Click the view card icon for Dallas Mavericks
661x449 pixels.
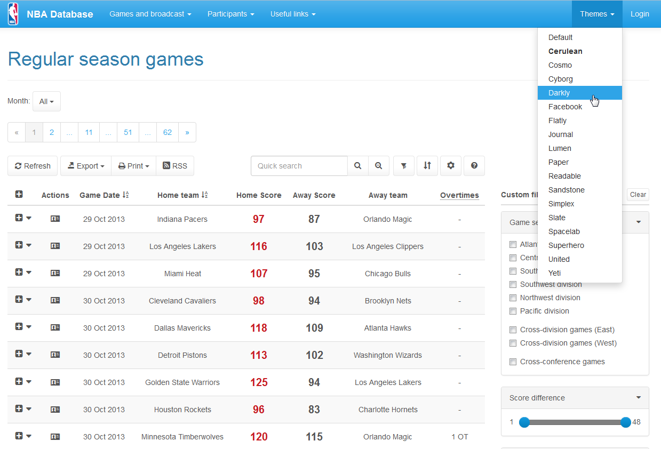55,327
